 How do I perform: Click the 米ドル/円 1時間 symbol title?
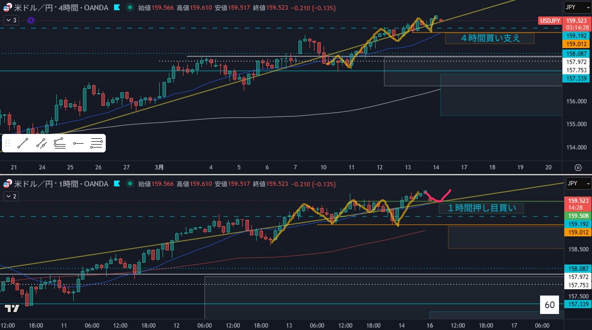[x=58, y=184]
